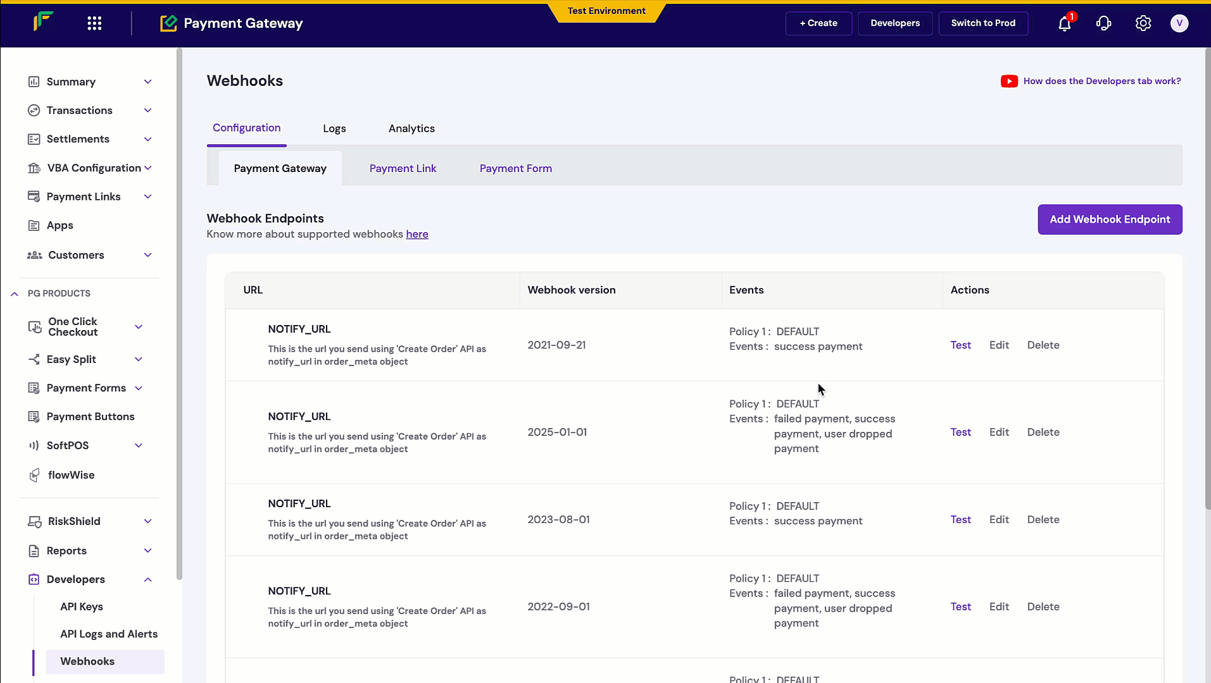Expand the Payment Links chevron
The width and height of the screenshot is (1211, 683).
[147, 197]
